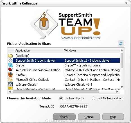This screenshot has width=131, height=123.
Task: Click the Windows column header
Action: tap(91, 50)
